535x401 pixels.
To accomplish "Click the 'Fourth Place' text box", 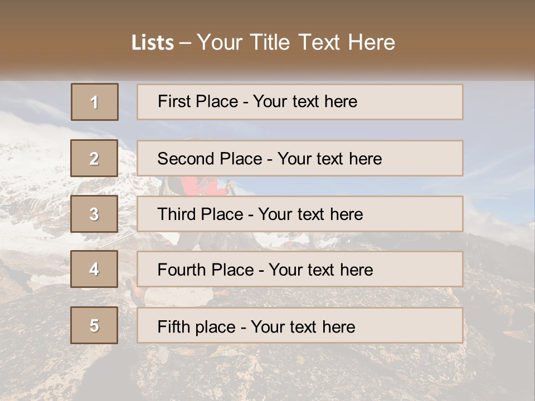I will click(300, 269).
